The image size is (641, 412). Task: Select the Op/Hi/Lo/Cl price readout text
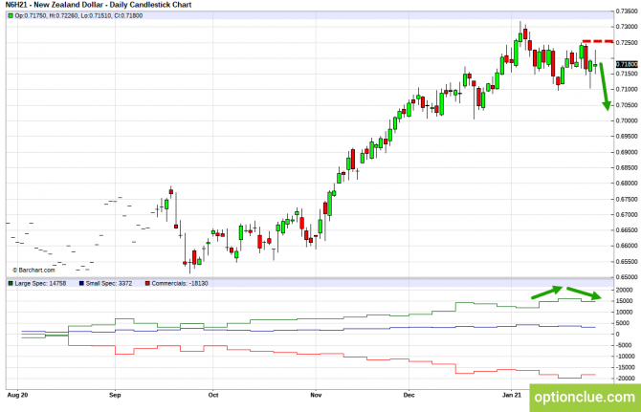click(78, 16)
